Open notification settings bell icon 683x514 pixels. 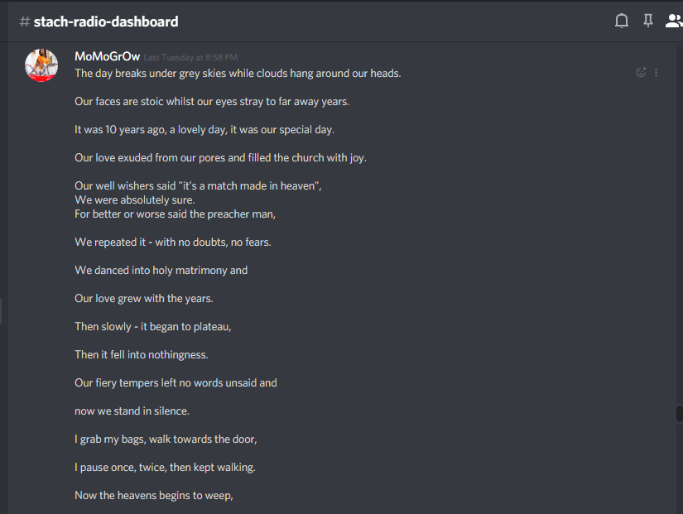pyautogui.click(x=622, y=21)
